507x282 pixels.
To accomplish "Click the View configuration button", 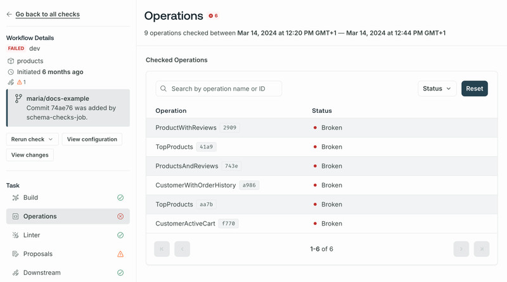I will tap(92, 139).
